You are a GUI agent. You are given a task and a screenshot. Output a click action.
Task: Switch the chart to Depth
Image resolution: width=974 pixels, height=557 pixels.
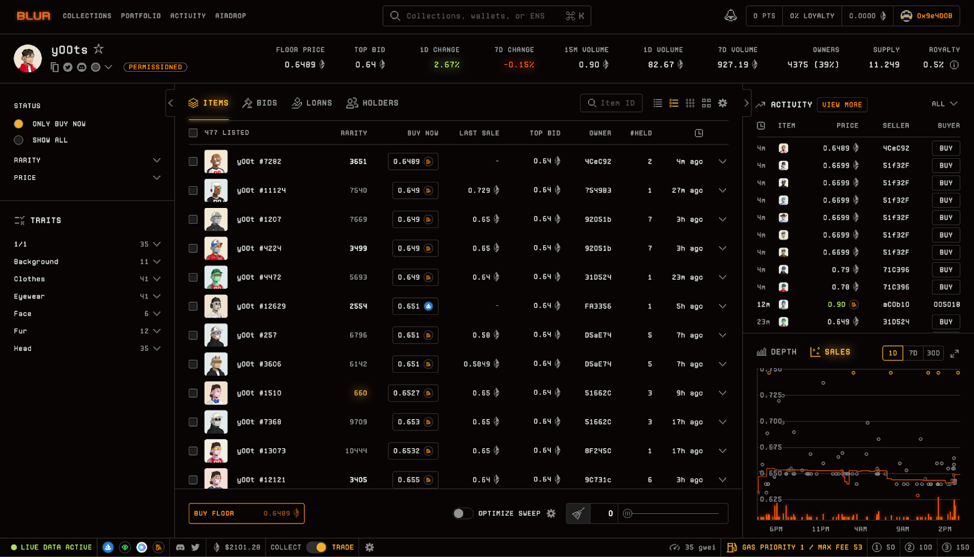(x=777, y=352)
